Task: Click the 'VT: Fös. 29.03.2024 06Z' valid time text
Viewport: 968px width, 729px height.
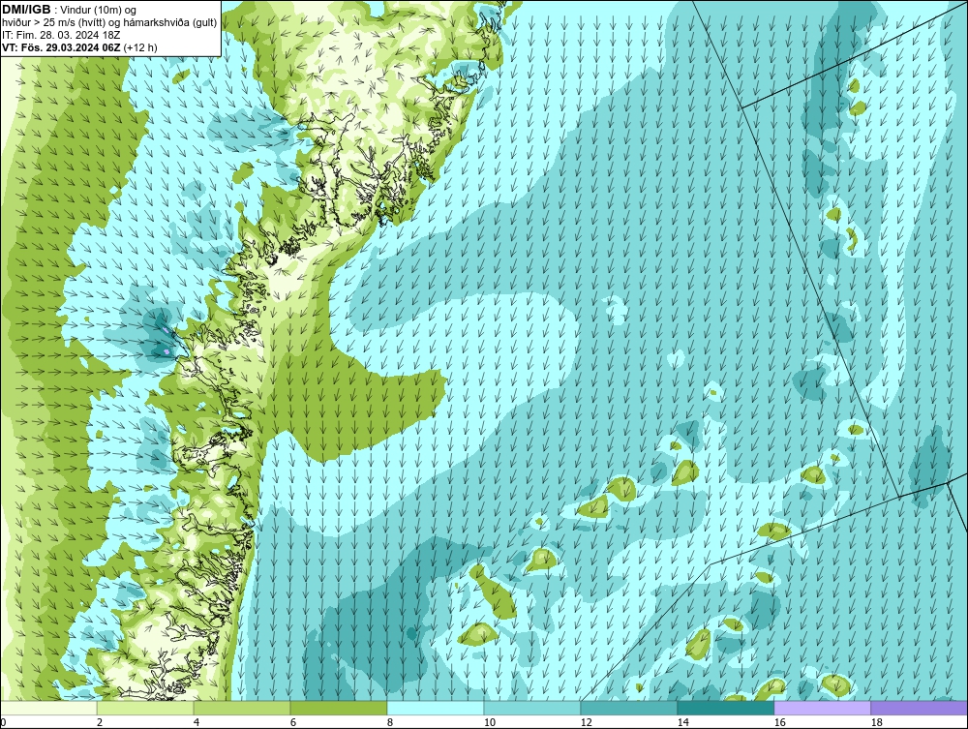Action: pos(62,47)
